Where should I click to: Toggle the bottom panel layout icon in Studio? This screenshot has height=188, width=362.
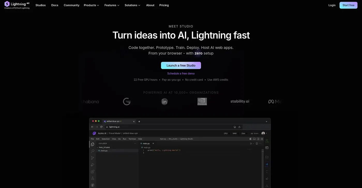[254, 139]
